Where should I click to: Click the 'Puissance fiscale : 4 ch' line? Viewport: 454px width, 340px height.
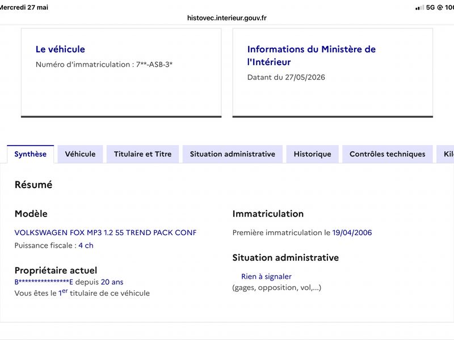[x=54, y=245]
